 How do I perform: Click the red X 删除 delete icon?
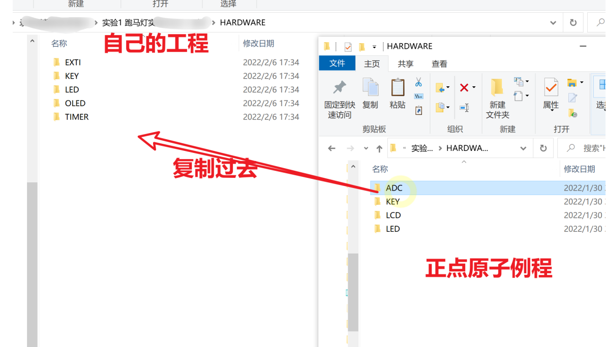464,87
